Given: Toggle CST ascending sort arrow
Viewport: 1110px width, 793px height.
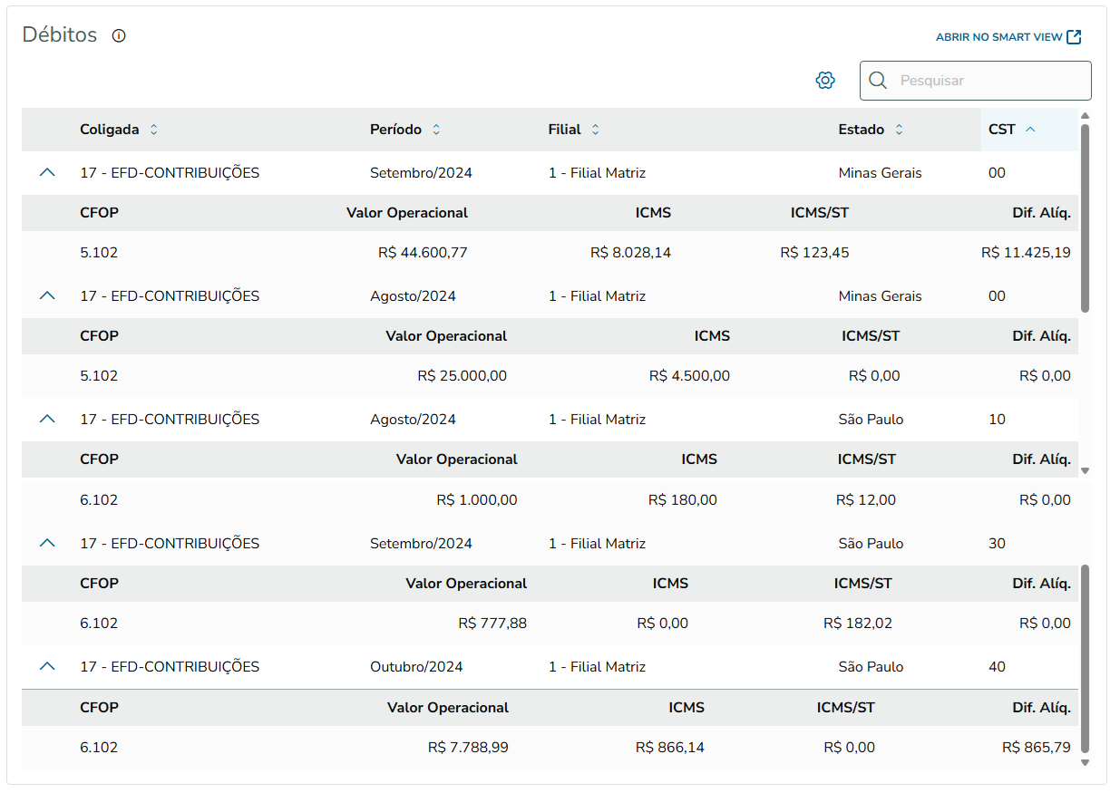Looking at the screenshot, I should point(1030,130).
